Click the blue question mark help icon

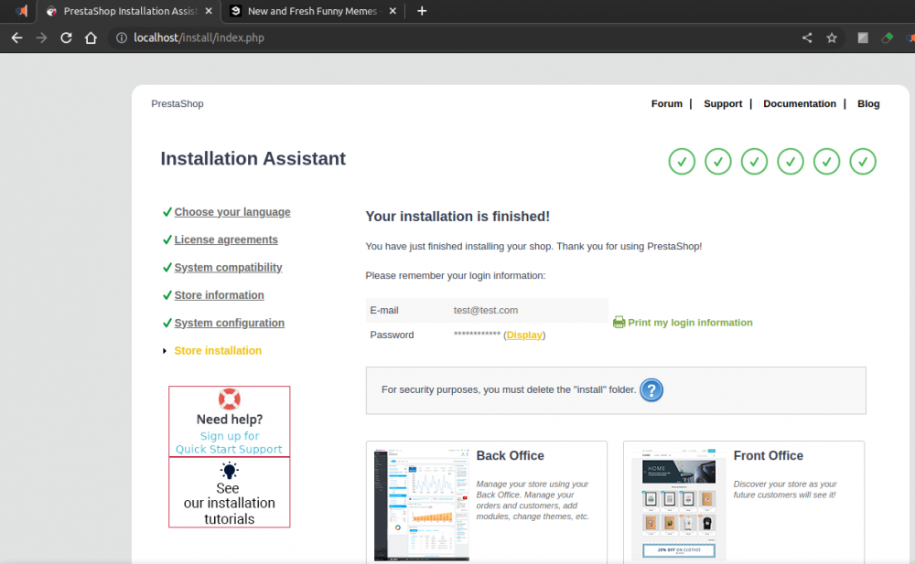(x=651, y=390)
